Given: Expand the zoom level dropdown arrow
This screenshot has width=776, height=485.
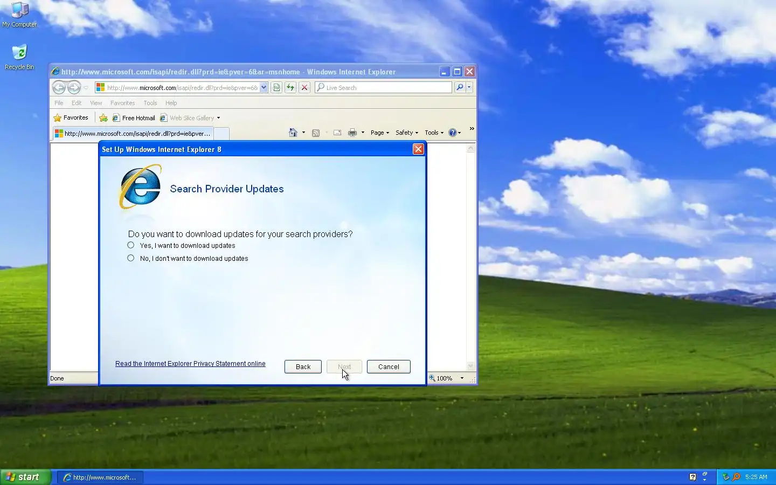Looking at the screenshot, I should tap(462, 378).
